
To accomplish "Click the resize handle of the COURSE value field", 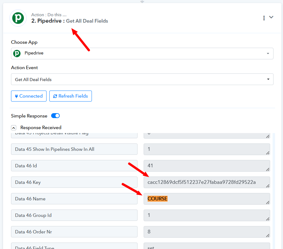I will coord(268,203).
